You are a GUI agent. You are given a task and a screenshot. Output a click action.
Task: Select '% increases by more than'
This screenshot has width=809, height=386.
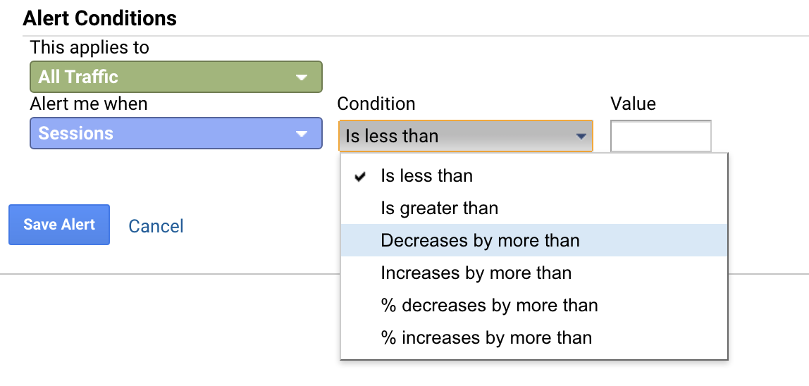click(x=486, y=338)
